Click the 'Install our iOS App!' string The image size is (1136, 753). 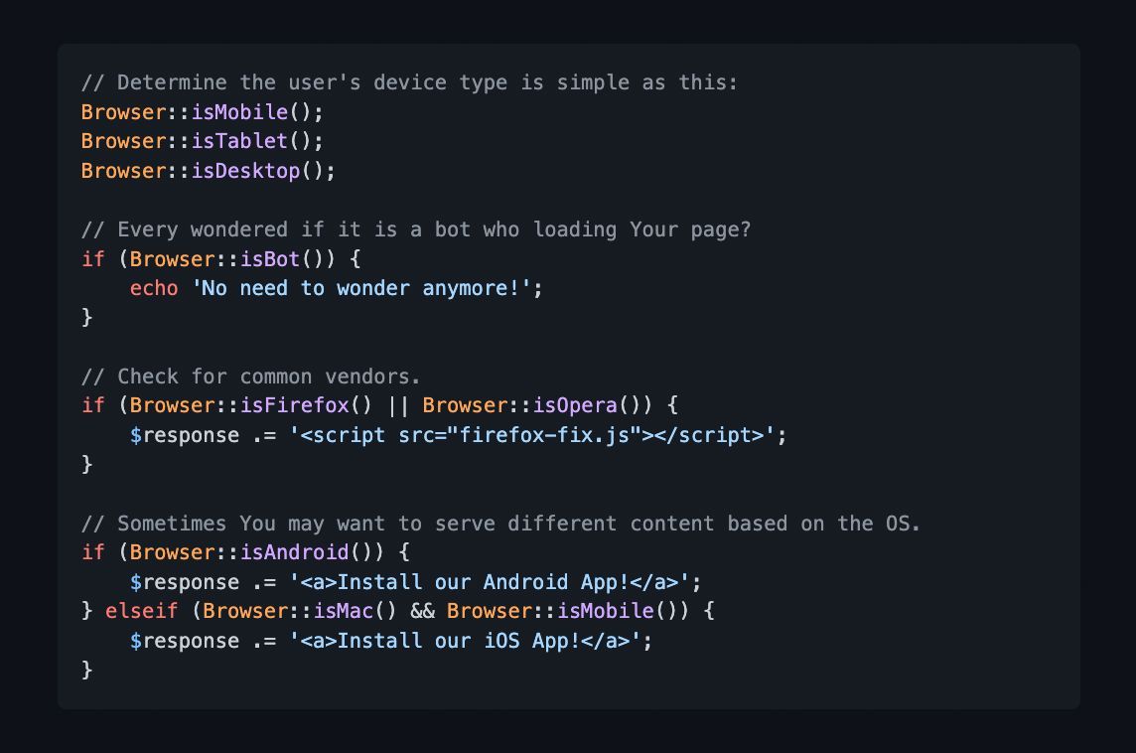click(465, 641)
